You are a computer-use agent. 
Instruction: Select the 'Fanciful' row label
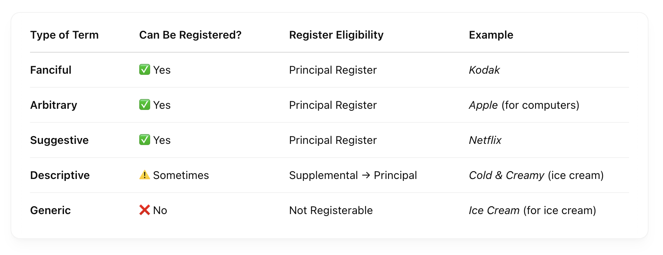tap(51, 70)
